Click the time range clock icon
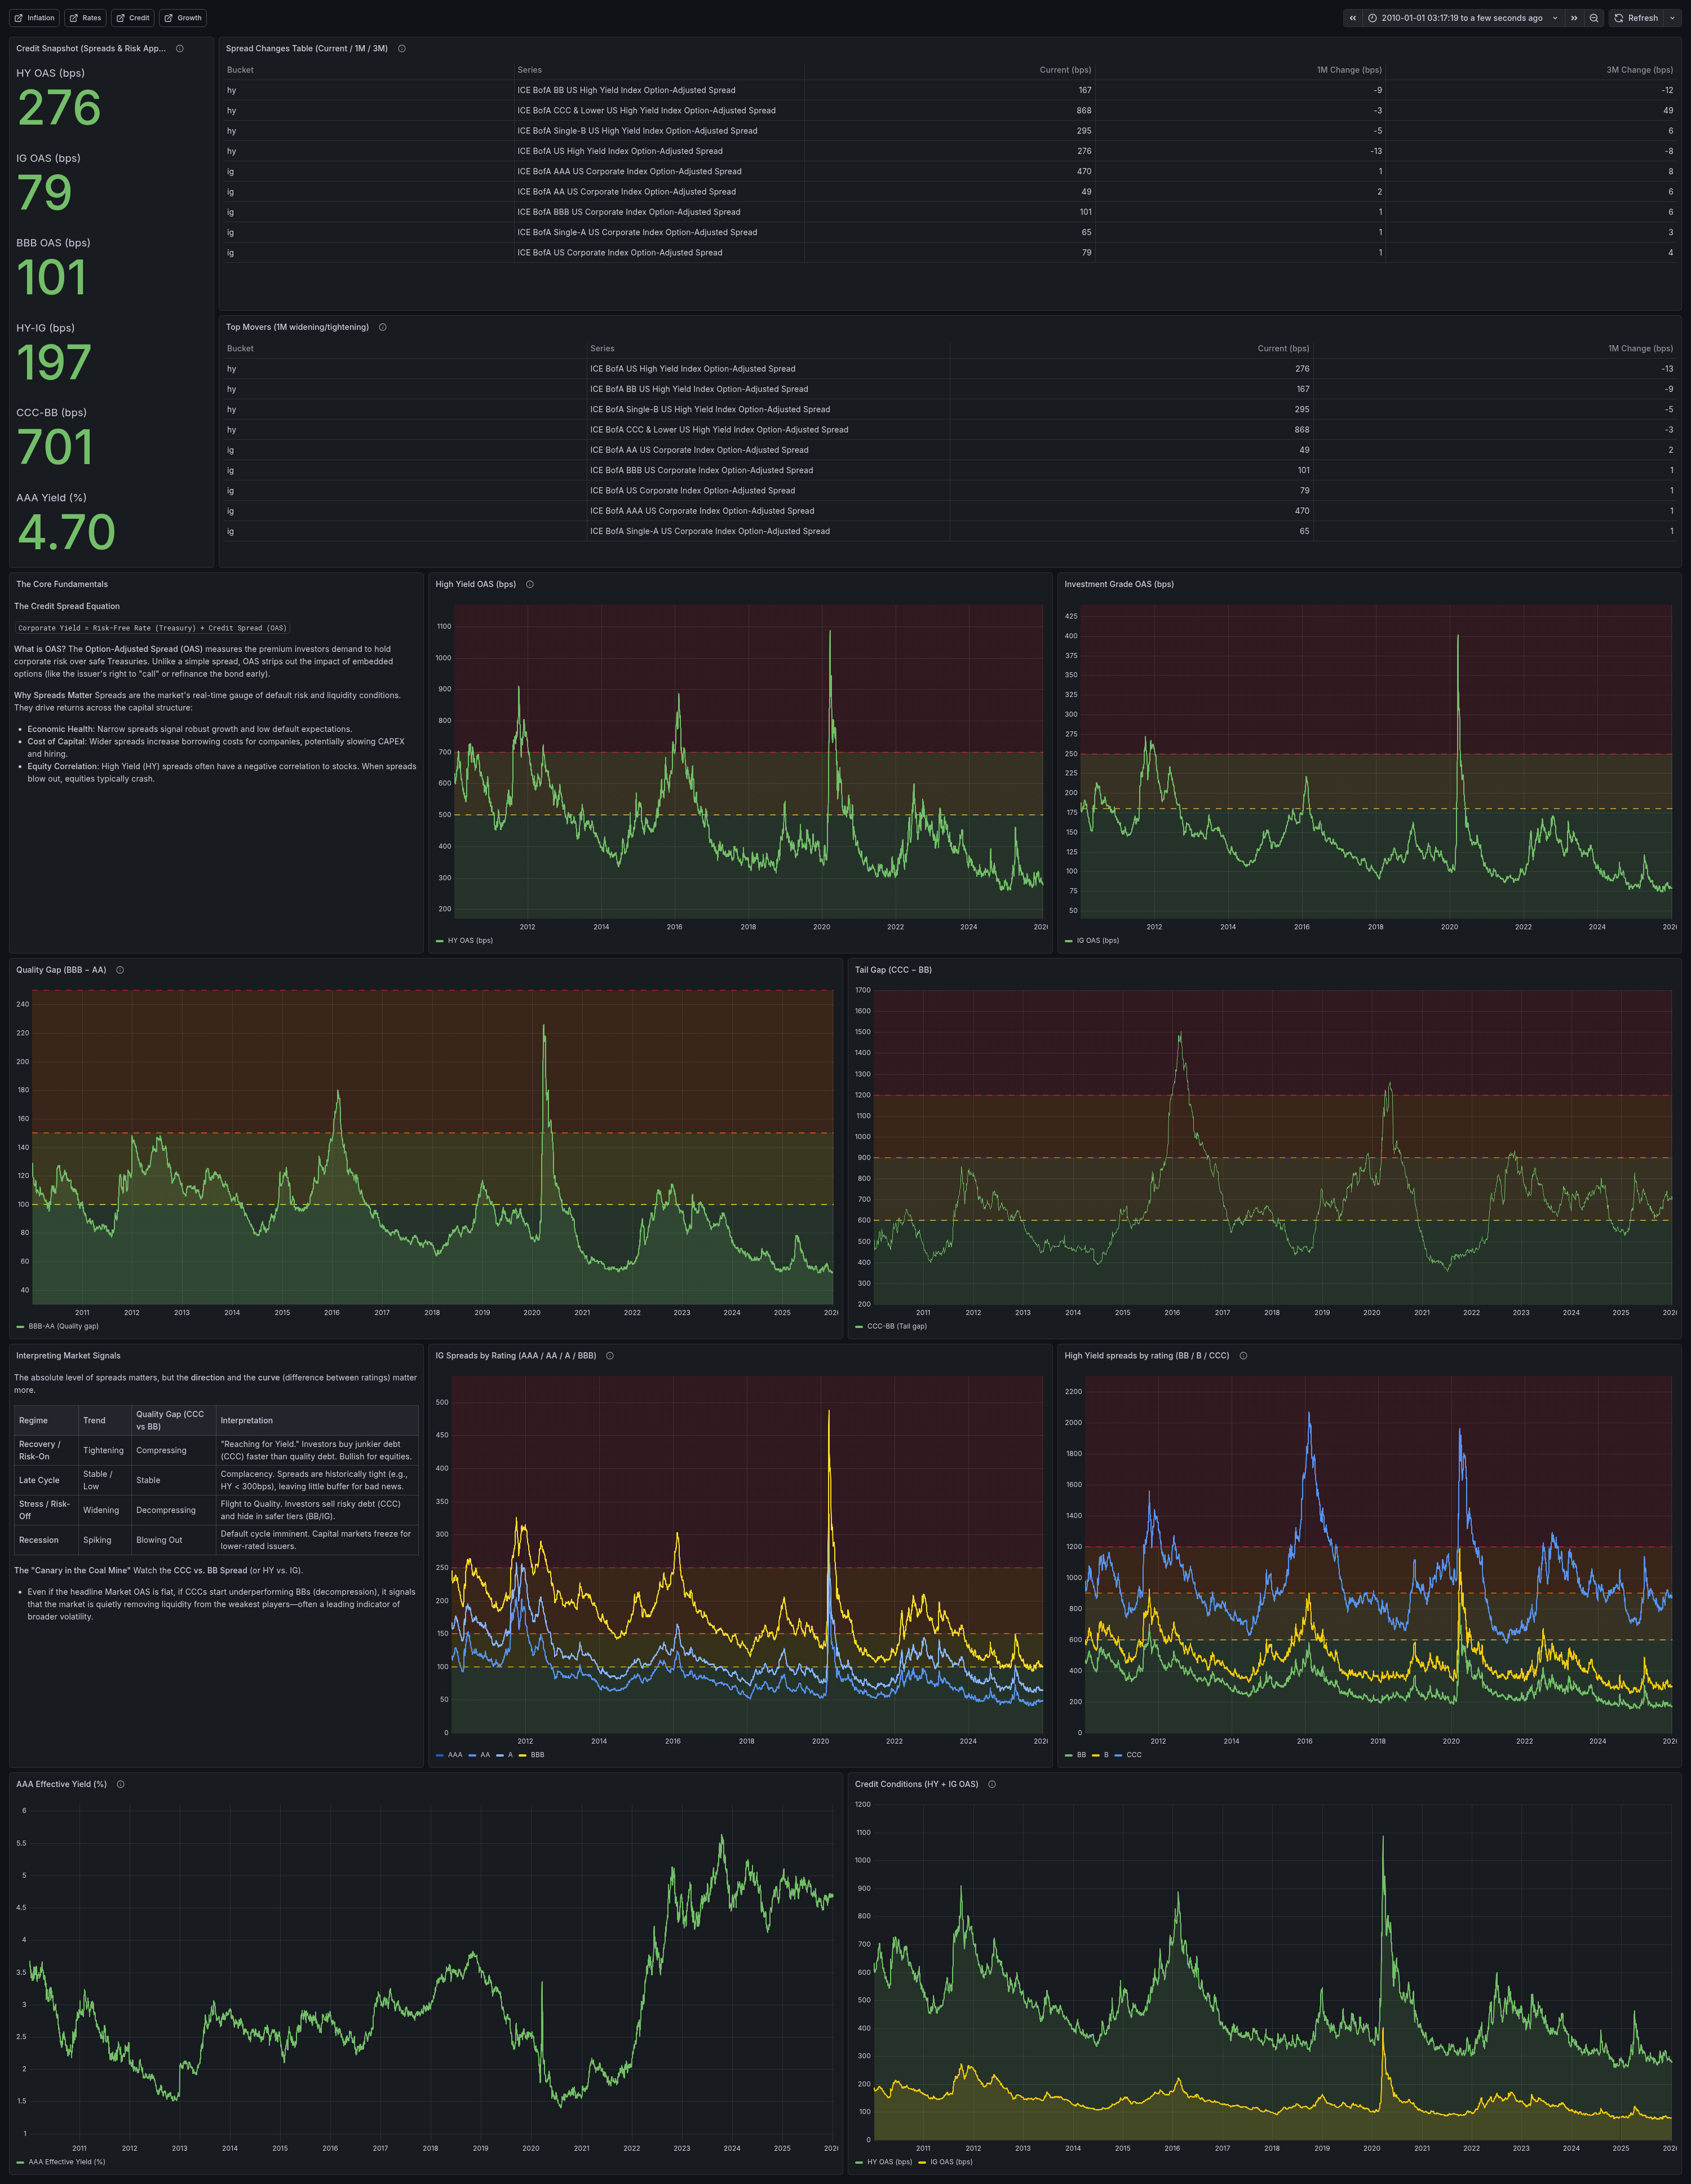 tap(1372, 18)
